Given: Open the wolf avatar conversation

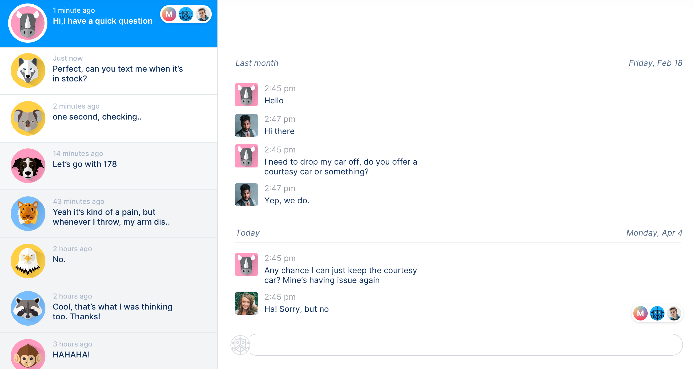Looking at the screenshot, I should [x=28, y=70].
